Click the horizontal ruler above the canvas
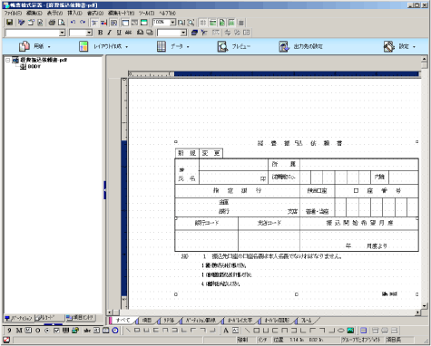Screen dimensions: 431x346 (273, 73)
